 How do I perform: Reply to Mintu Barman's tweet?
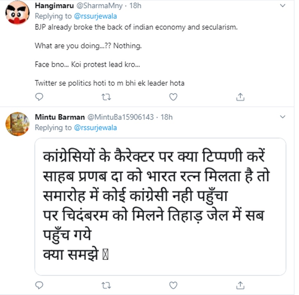(39, 284)
